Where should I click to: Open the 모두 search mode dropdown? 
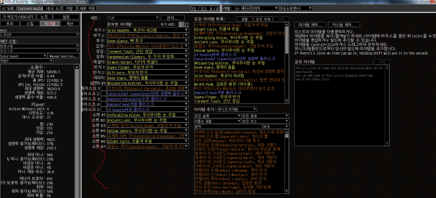pyautogui.click(x=276, y=127)
